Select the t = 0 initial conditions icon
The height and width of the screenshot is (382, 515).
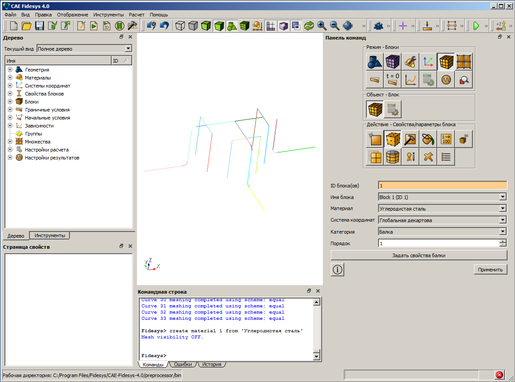[x=393, y=80]
